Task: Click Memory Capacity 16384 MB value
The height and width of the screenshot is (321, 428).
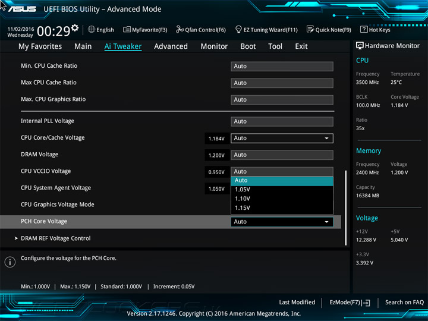Action: tap(367, 196)
